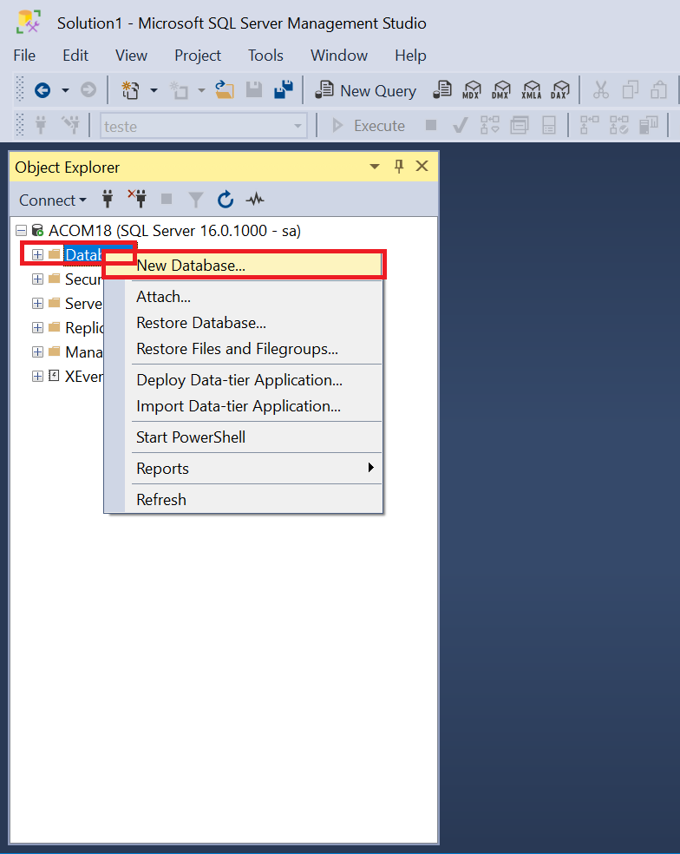Open the Connect dropdown in Object Explorer
Screen dimensions: 680x854
53,200
